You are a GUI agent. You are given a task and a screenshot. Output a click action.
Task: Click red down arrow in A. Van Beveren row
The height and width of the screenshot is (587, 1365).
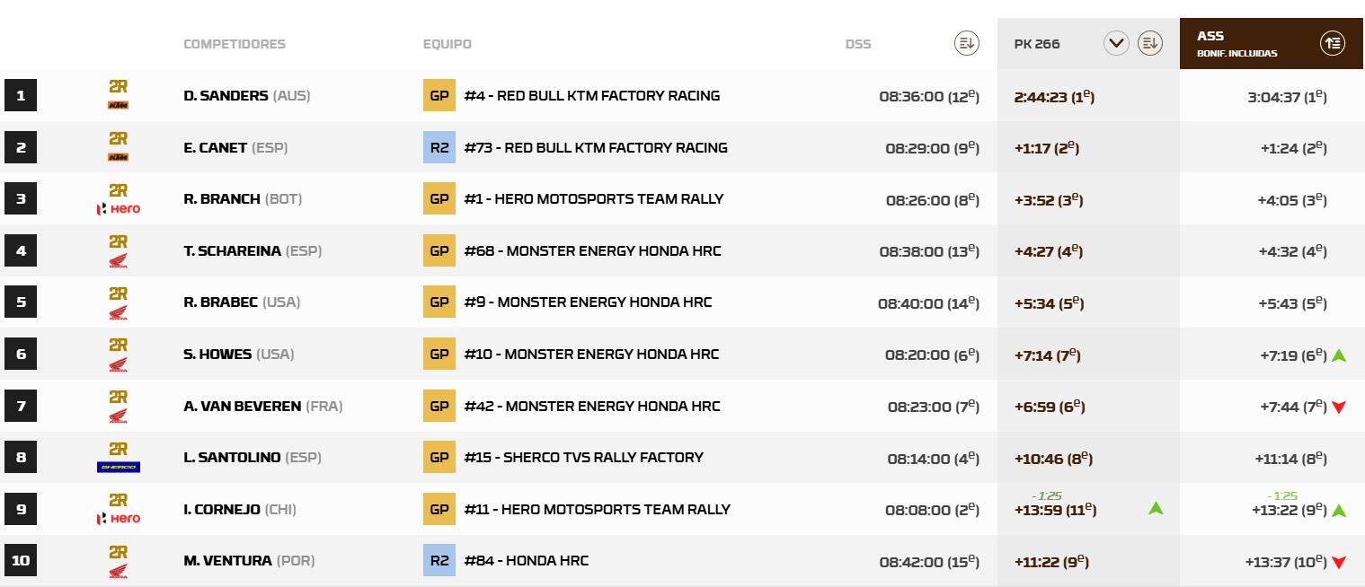[1338, 407]
